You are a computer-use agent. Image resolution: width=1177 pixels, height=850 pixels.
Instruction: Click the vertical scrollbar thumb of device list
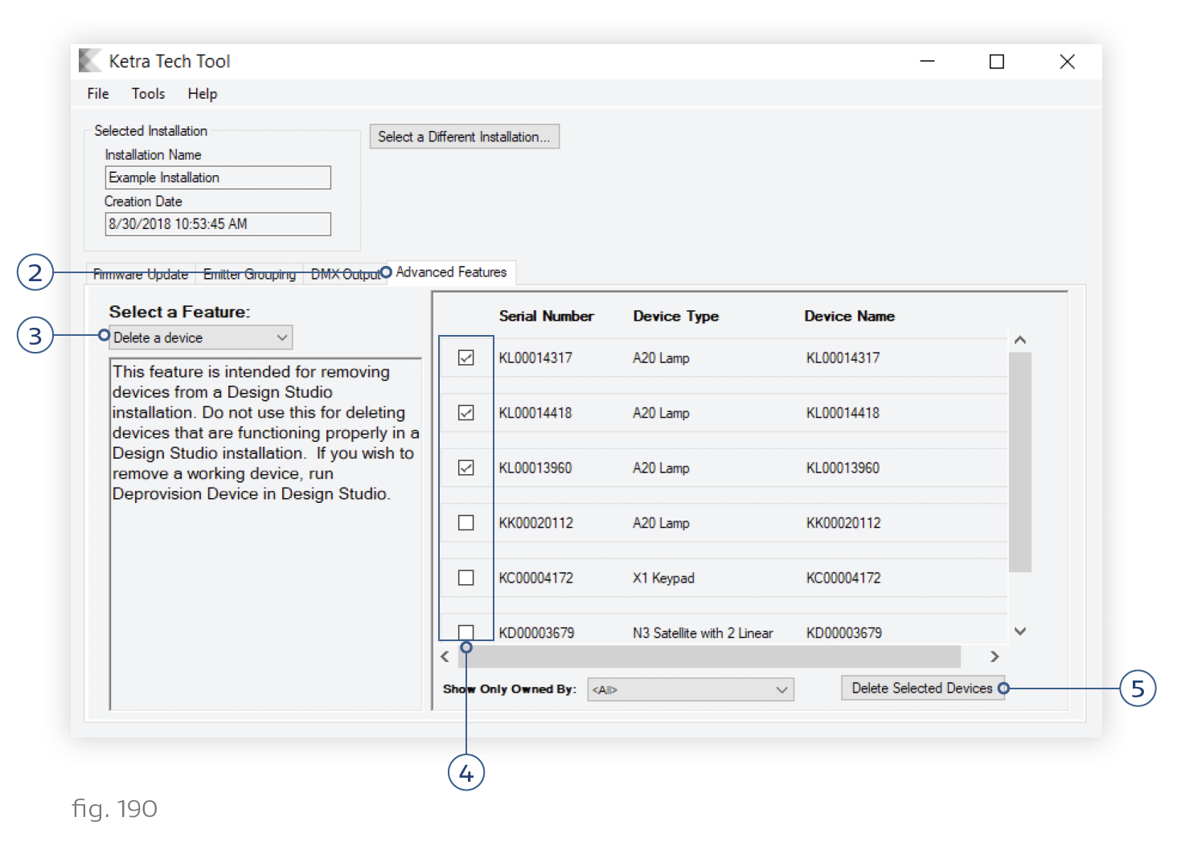pyautogui.click(x=1020, y=462)
